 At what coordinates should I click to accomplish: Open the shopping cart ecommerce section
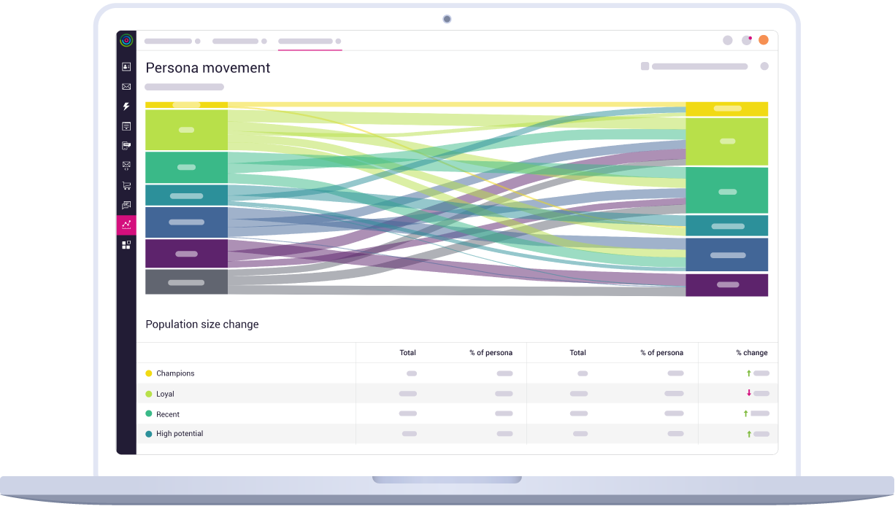(126, 184)
